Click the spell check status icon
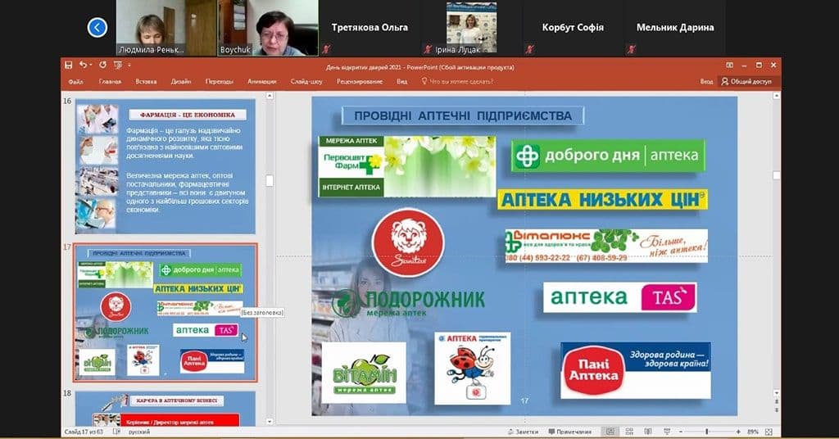The image size is (839, 439). (116, 432)
